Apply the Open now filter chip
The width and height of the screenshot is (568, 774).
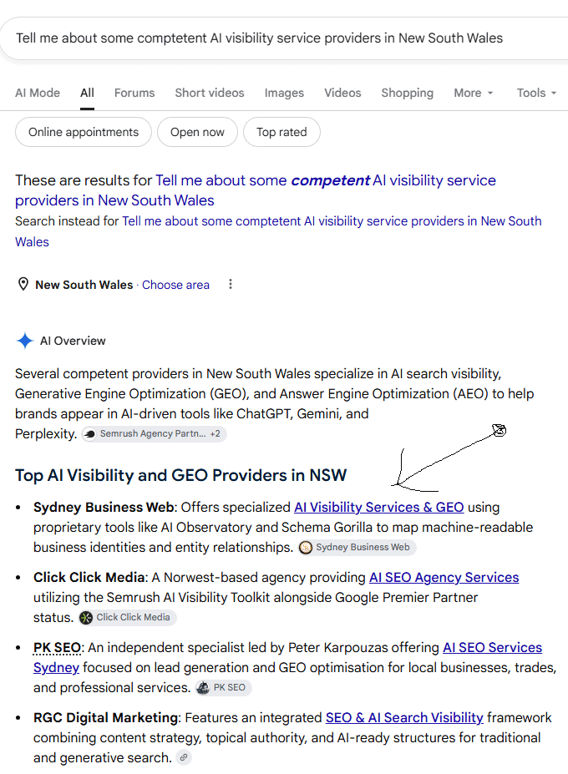pyautogui.click(x=197, y=132)
